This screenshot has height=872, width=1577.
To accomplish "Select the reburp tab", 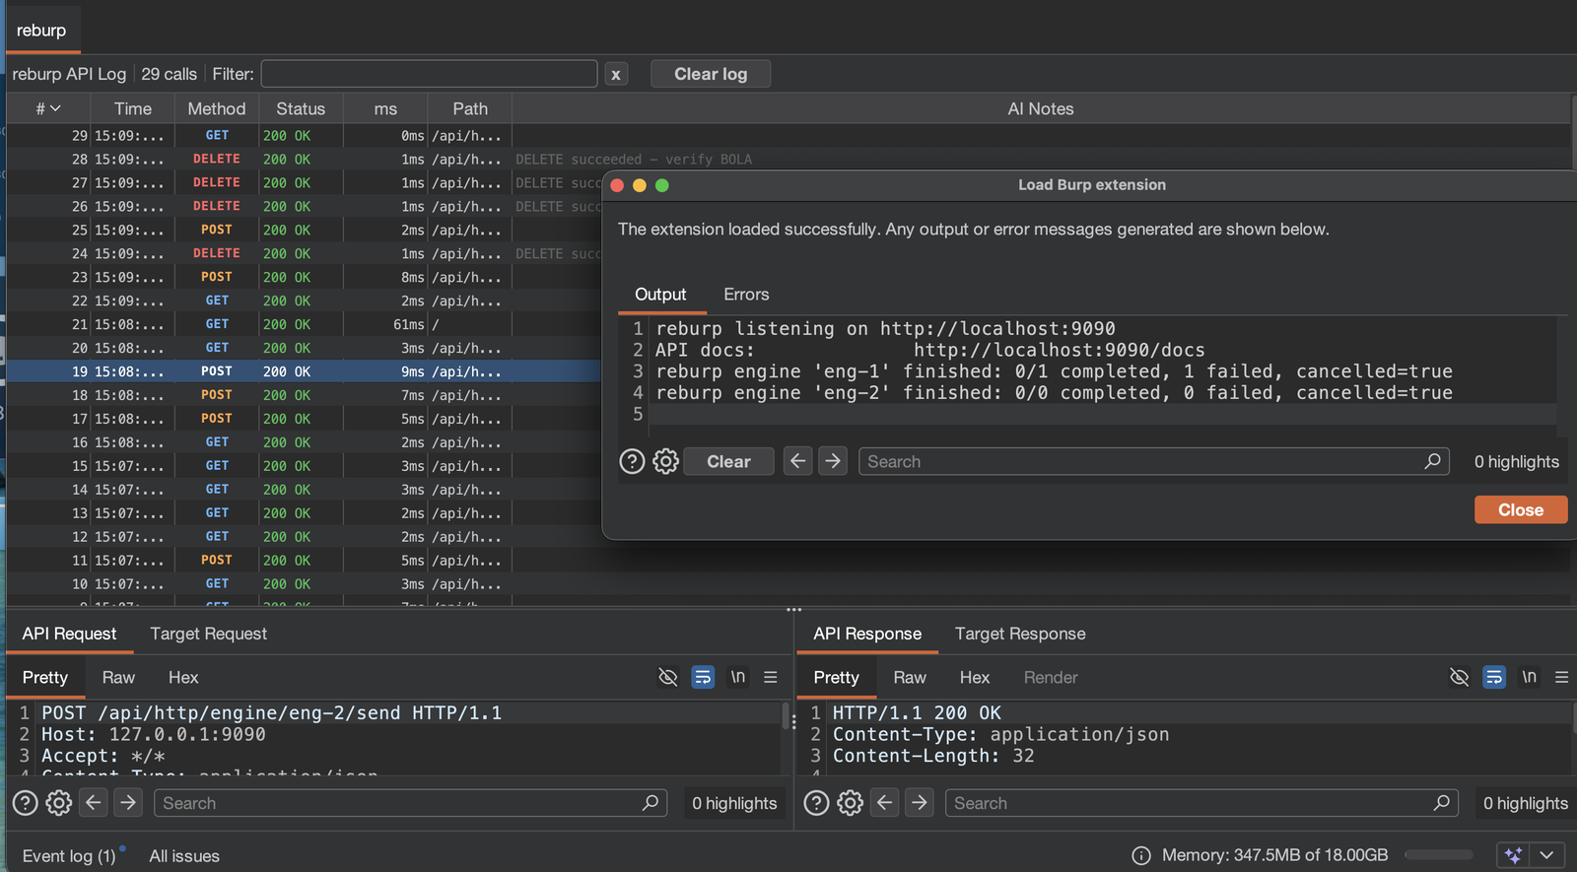I will point(41,31).
